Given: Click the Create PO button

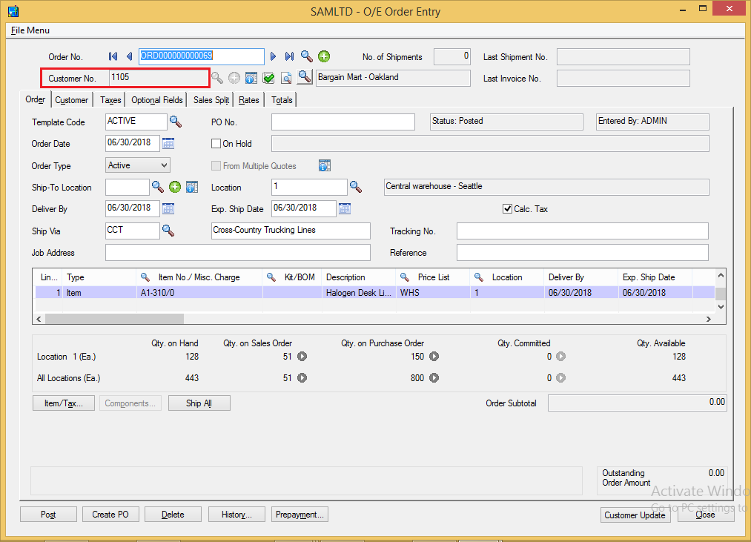Looking at the screenshot, I should [x=110, y=515].
